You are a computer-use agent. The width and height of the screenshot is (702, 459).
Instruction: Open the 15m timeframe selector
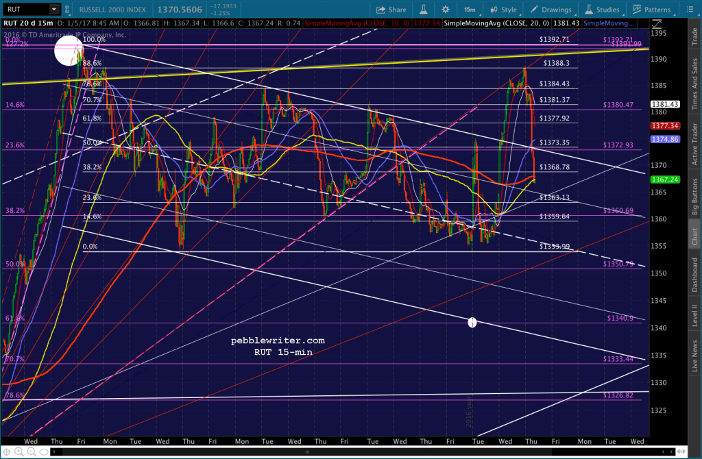pyautogui.click(x=470, y=10)
